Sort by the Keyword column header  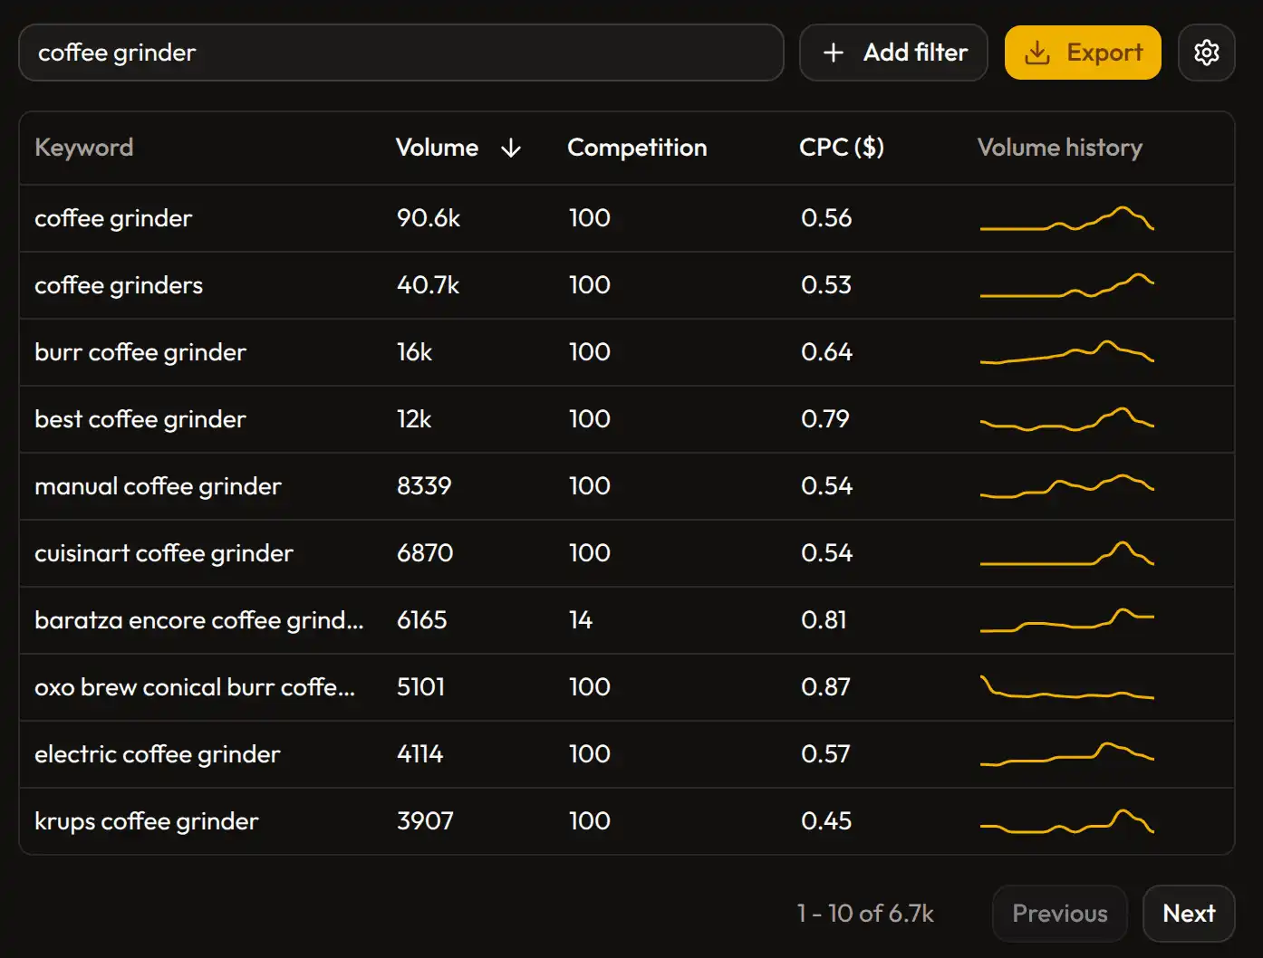point(83,148)
